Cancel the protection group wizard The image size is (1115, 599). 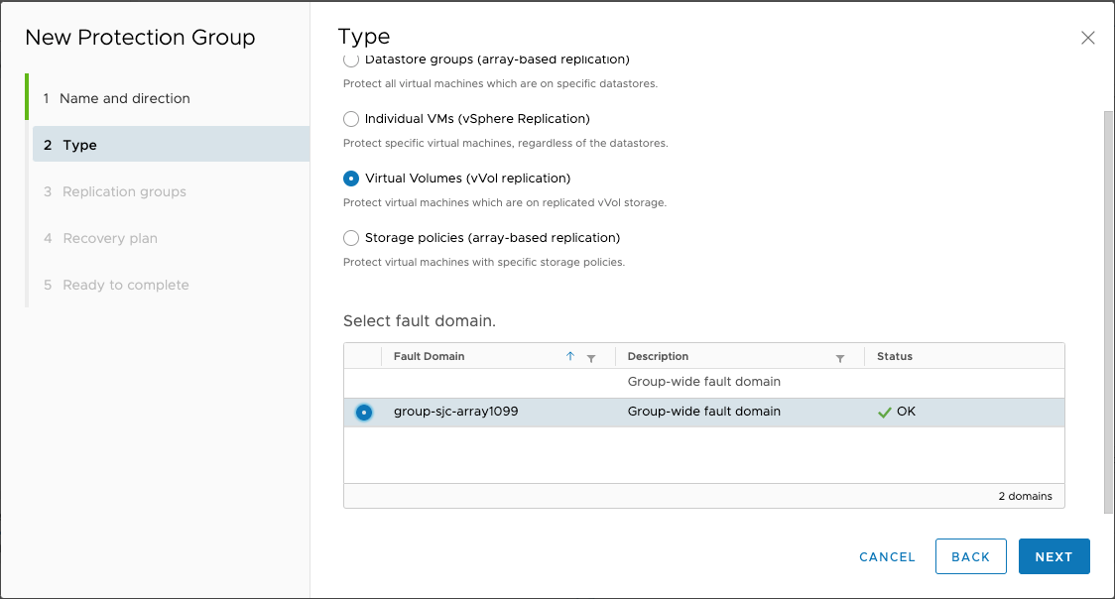[x=887, y=557]
